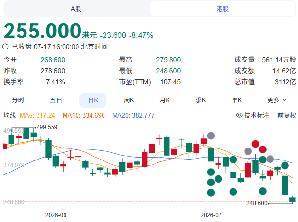This screenshot has width=298, height=222.
Task: Select the 月K chart view
Action: click(x=165, y=100)
